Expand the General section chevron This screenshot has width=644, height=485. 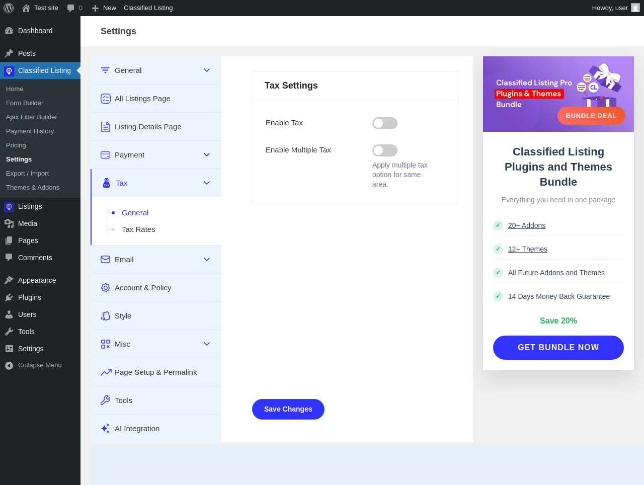coord(207,70)
